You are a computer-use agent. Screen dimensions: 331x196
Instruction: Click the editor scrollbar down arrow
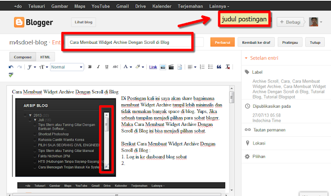[232, 190]
